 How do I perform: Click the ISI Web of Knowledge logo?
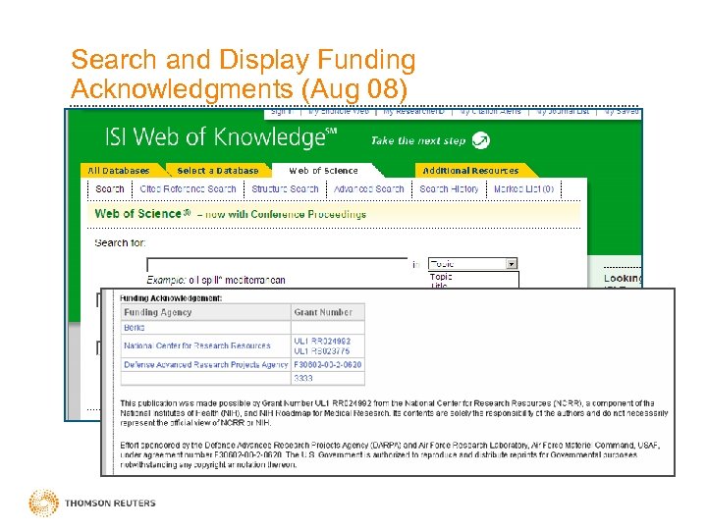(x=221, y=137)
